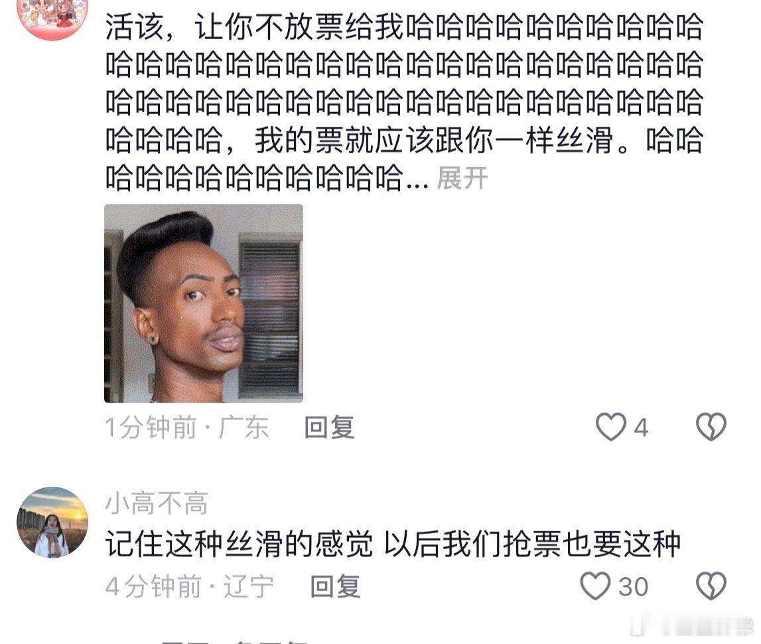Open the 小高不高 username link
This screenshot has height=644, width=761.
pos(157,503)
